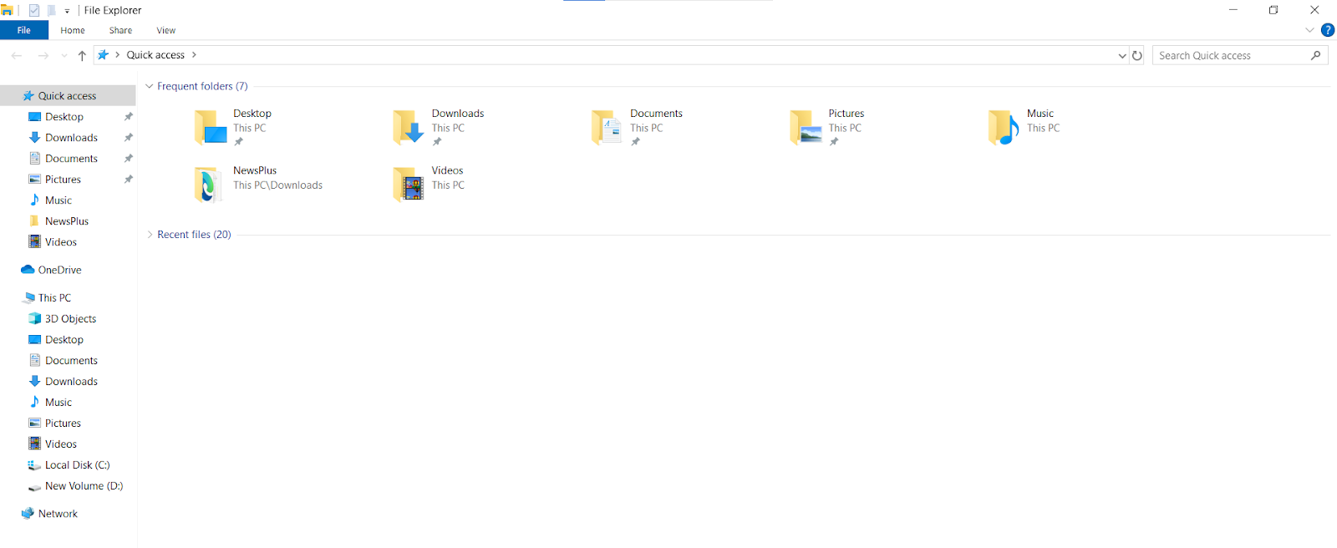This screenshot has width=1337, height=548.
Task: Collapse the Frequent folders section
Action: tap(150, 86)
